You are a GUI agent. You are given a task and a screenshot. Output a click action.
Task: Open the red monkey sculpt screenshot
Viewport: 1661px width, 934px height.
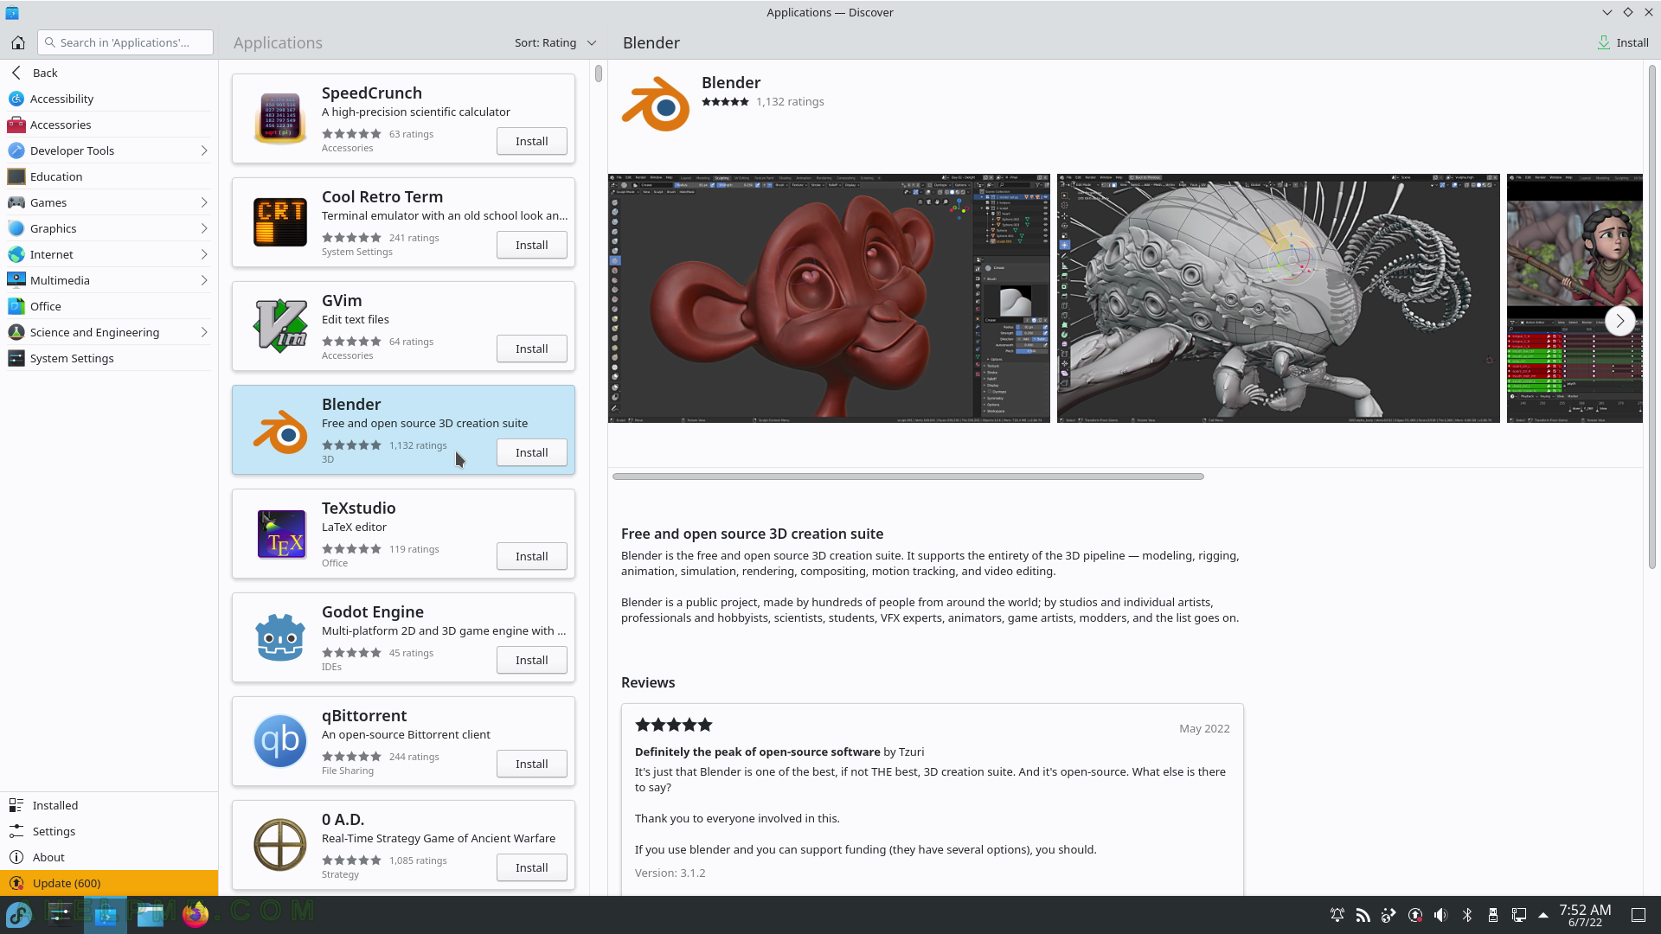(x=829, y=298)
